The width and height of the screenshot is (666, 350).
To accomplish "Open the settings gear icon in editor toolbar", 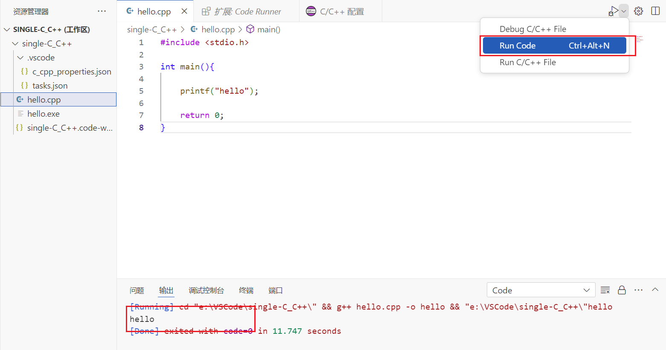I will point(638,11).
